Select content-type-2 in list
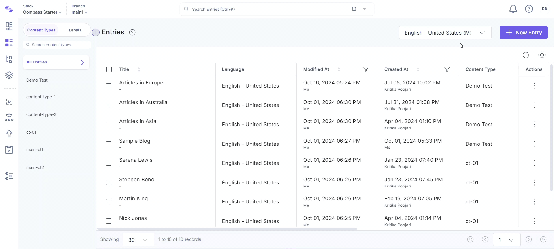Viewport: 554px width, 249px height. click(x=41, y=114)
